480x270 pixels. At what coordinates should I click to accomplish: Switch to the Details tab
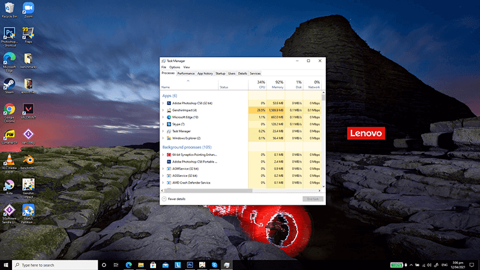pos(242,73)
